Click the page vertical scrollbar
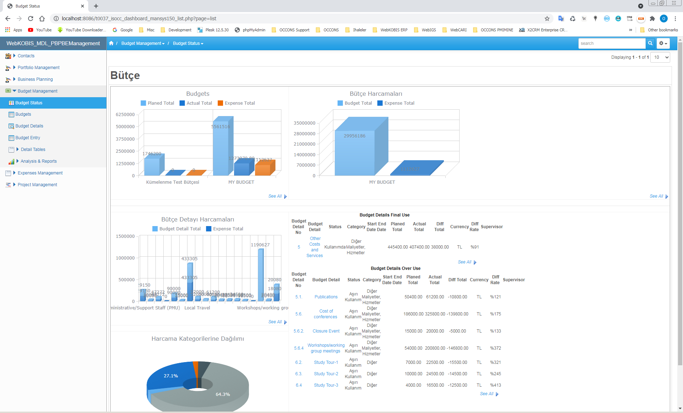This screenshot has height=413, width=683. point(680,203)
